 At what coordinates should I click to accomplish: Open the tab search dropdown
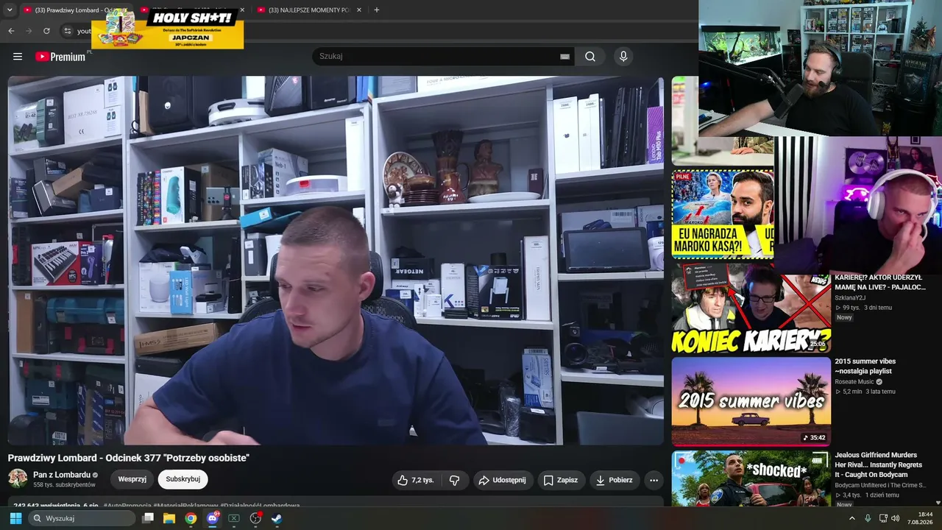tap(10, 10)
